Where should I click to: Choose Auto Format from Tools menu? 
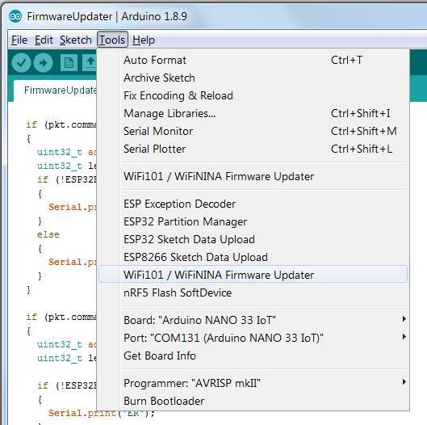pyautogui.click(x=253, y=61)
